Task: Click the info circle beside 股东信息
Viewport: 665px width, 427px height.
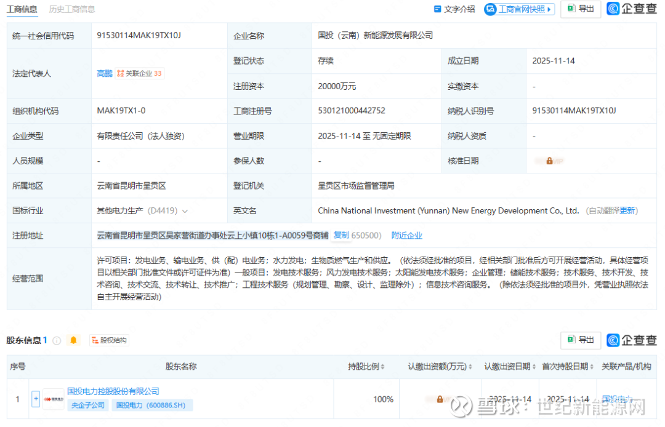Action: [x=57, y=340]
